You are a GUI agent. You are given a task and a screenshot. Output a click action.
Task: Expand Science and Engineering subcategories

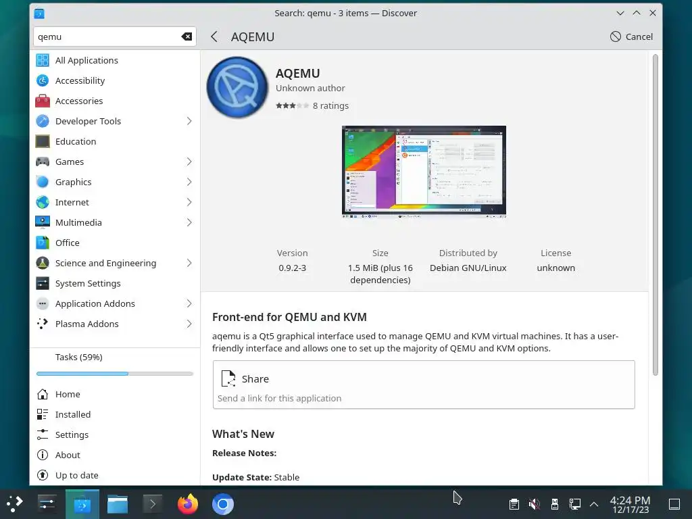[x=189, y=263]
